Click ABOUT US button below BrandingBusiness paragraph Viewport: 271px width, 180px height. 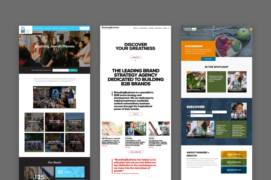point(135,114)
